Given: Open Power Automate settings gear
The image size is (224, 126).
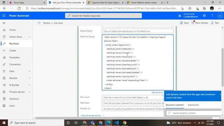Looking at the screenshot, I should [204, 15].
